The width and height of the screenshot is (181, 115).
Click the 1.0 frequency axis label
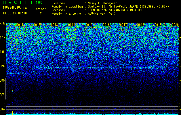point(2,52)
